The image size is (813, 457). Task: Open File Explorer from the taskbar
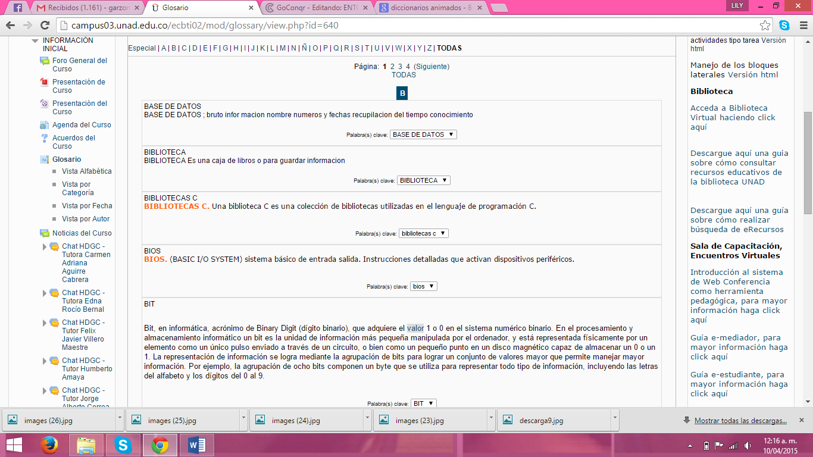pos(86,445)
